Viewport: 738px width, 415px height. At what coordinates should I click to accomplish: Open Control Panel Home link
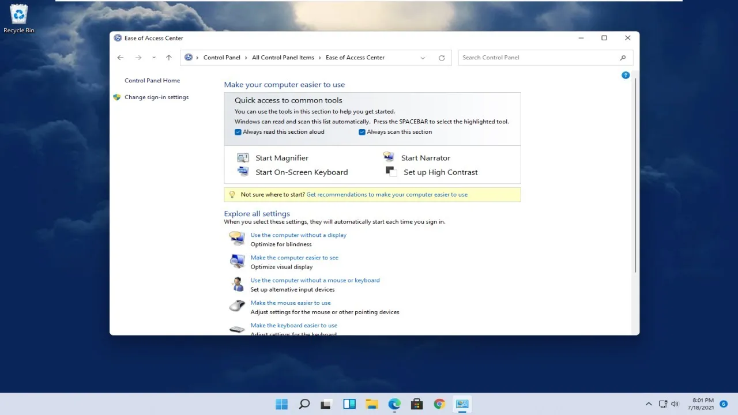152,81
